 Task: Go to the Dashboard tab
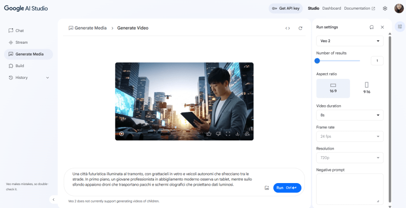click(x=331, y=8)
